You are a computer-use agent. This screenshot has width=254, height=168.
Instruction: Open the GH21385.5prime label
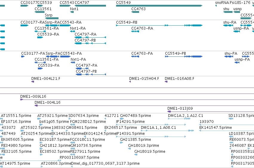pyautogui.click(x=136, y=140)
